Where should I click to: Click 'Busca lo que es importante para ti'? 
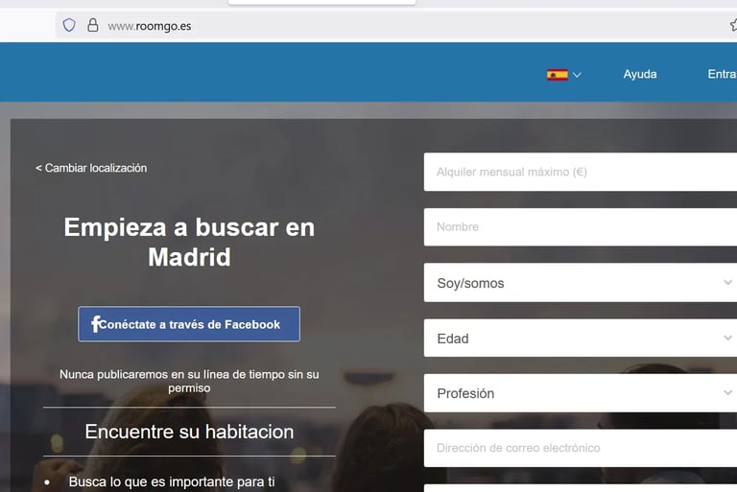coord(172,481)
